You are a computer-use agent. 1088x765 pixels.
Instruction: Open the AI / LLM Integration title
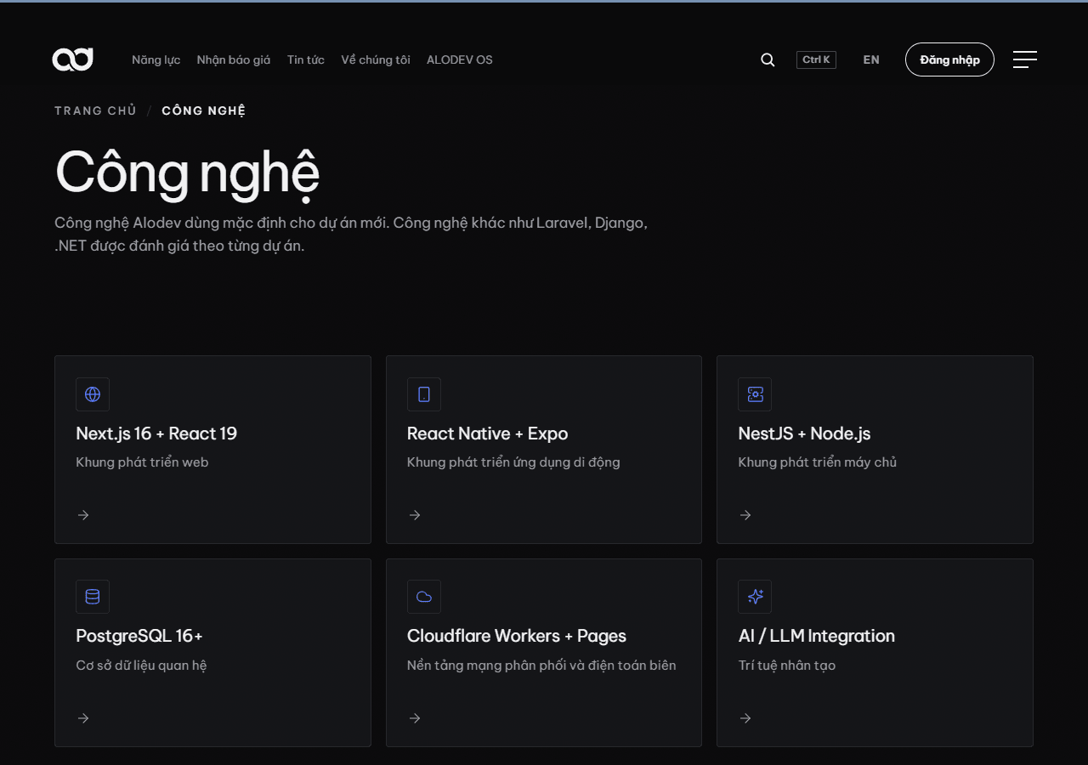click(816, 636)
